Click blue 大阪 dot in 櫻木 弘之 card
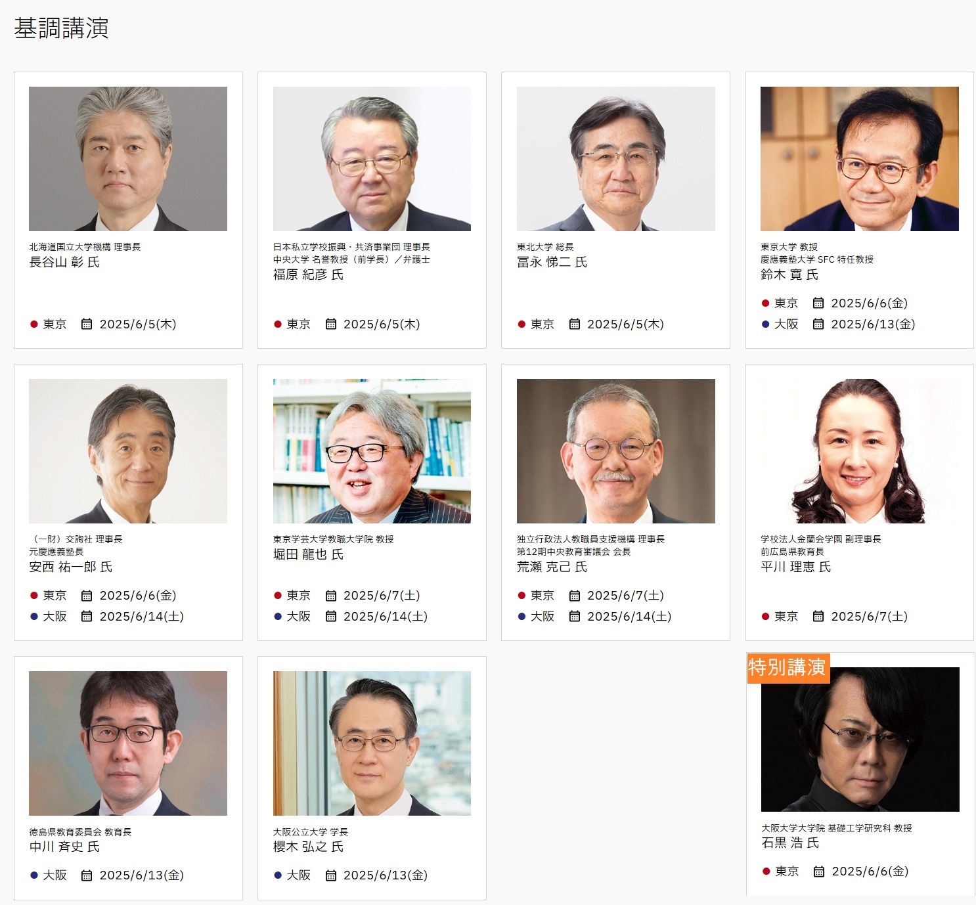Viewport: 976px width, 905px height. point(278,875)
